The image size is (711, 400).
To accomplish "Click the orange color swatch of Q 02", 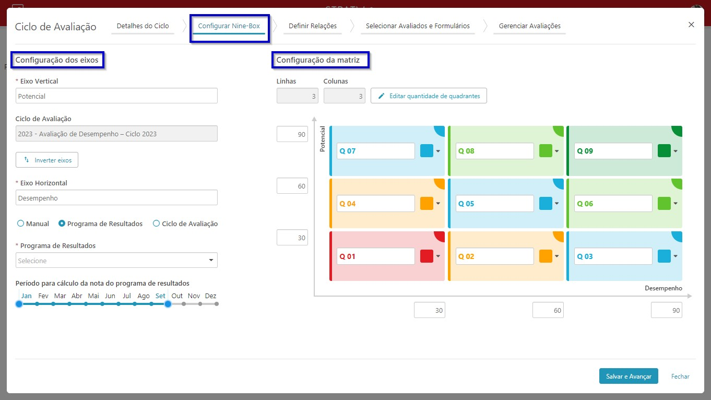I will pyautogui.click(x=546, y=256).
